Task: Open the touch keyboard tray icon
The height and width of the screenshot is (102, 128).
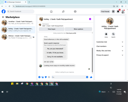Action: 114,92
